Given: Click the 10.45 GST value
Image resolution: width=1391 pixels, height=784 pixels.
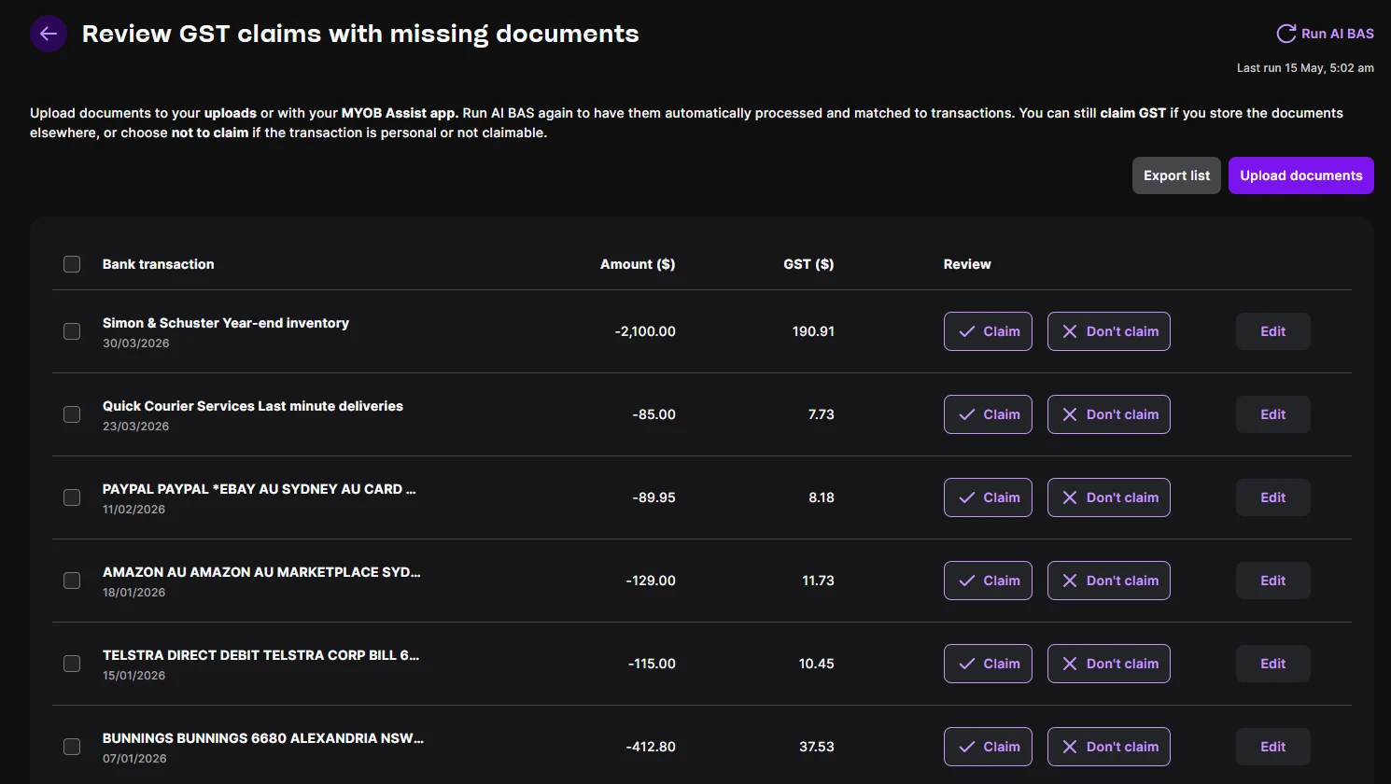Looking at the screenshot, I should pos(817,664).
